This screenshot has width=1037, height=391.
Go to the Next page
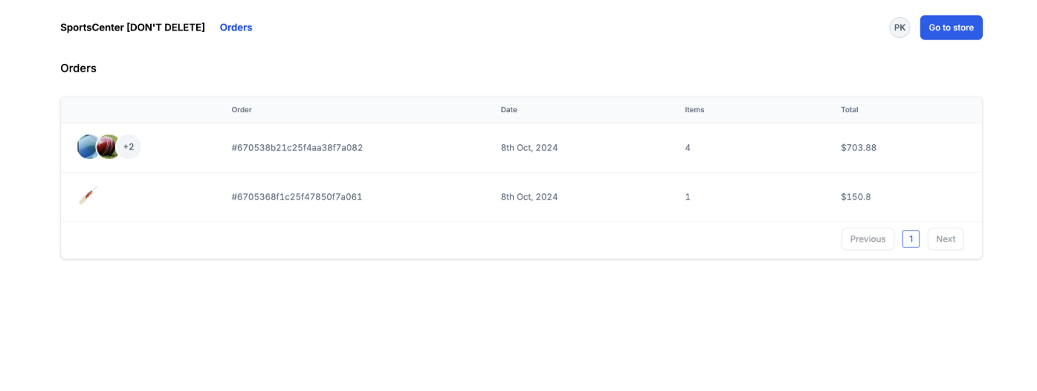(x=946, y=239)
